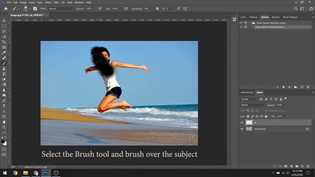Open the File menu

click(9, 2)
